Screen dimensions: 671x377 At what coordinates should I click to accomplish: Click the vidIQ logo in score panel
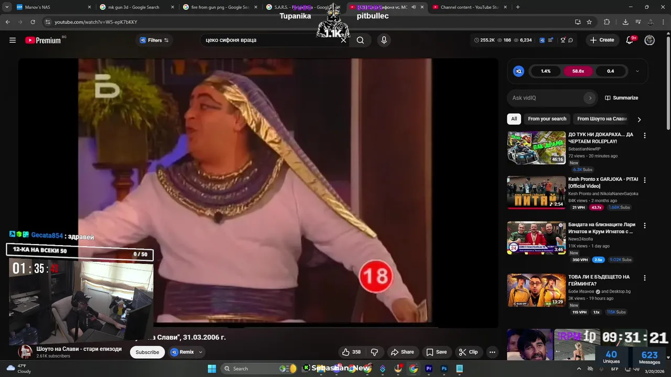click(x=518, y=71)
